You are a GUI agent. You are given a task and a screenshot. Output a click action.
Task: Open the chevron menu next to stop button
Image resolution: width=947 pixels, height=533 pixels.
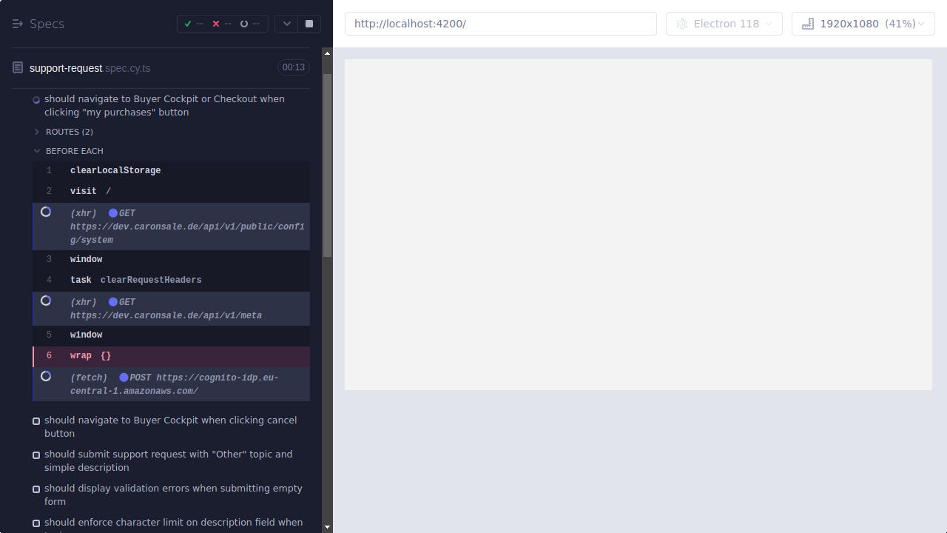coord(286,23)
